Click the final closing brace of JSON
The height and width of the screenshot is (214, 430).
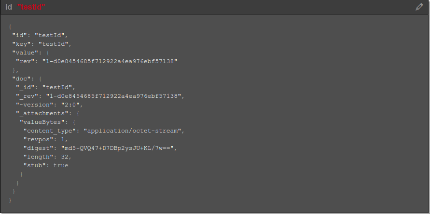pyautogui.click(x=10, y=200)
